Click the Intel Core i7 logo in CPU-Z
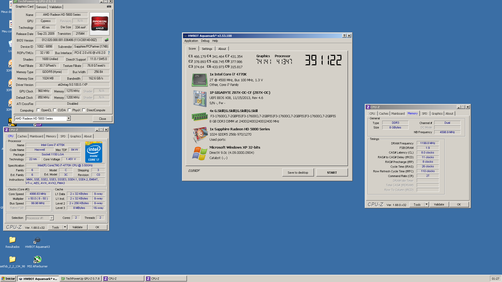 [x=94, y=152]
